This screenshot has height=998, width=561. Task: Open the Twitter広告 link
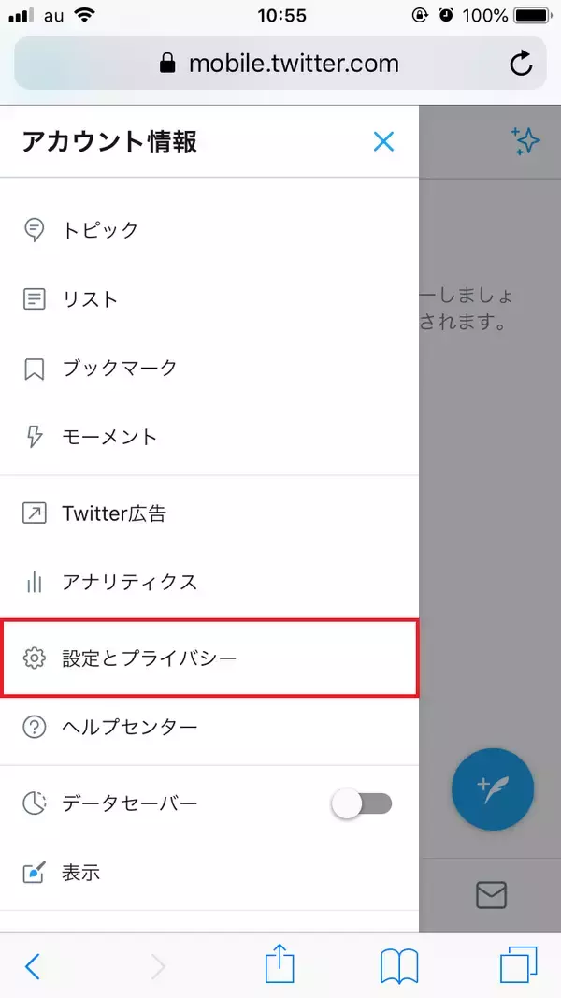click(x=114, y=513)
